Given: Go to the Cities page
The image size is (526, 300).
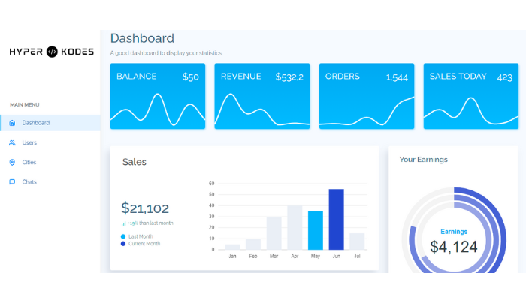Looking at the screenshot, I should [x=29, y=163].
